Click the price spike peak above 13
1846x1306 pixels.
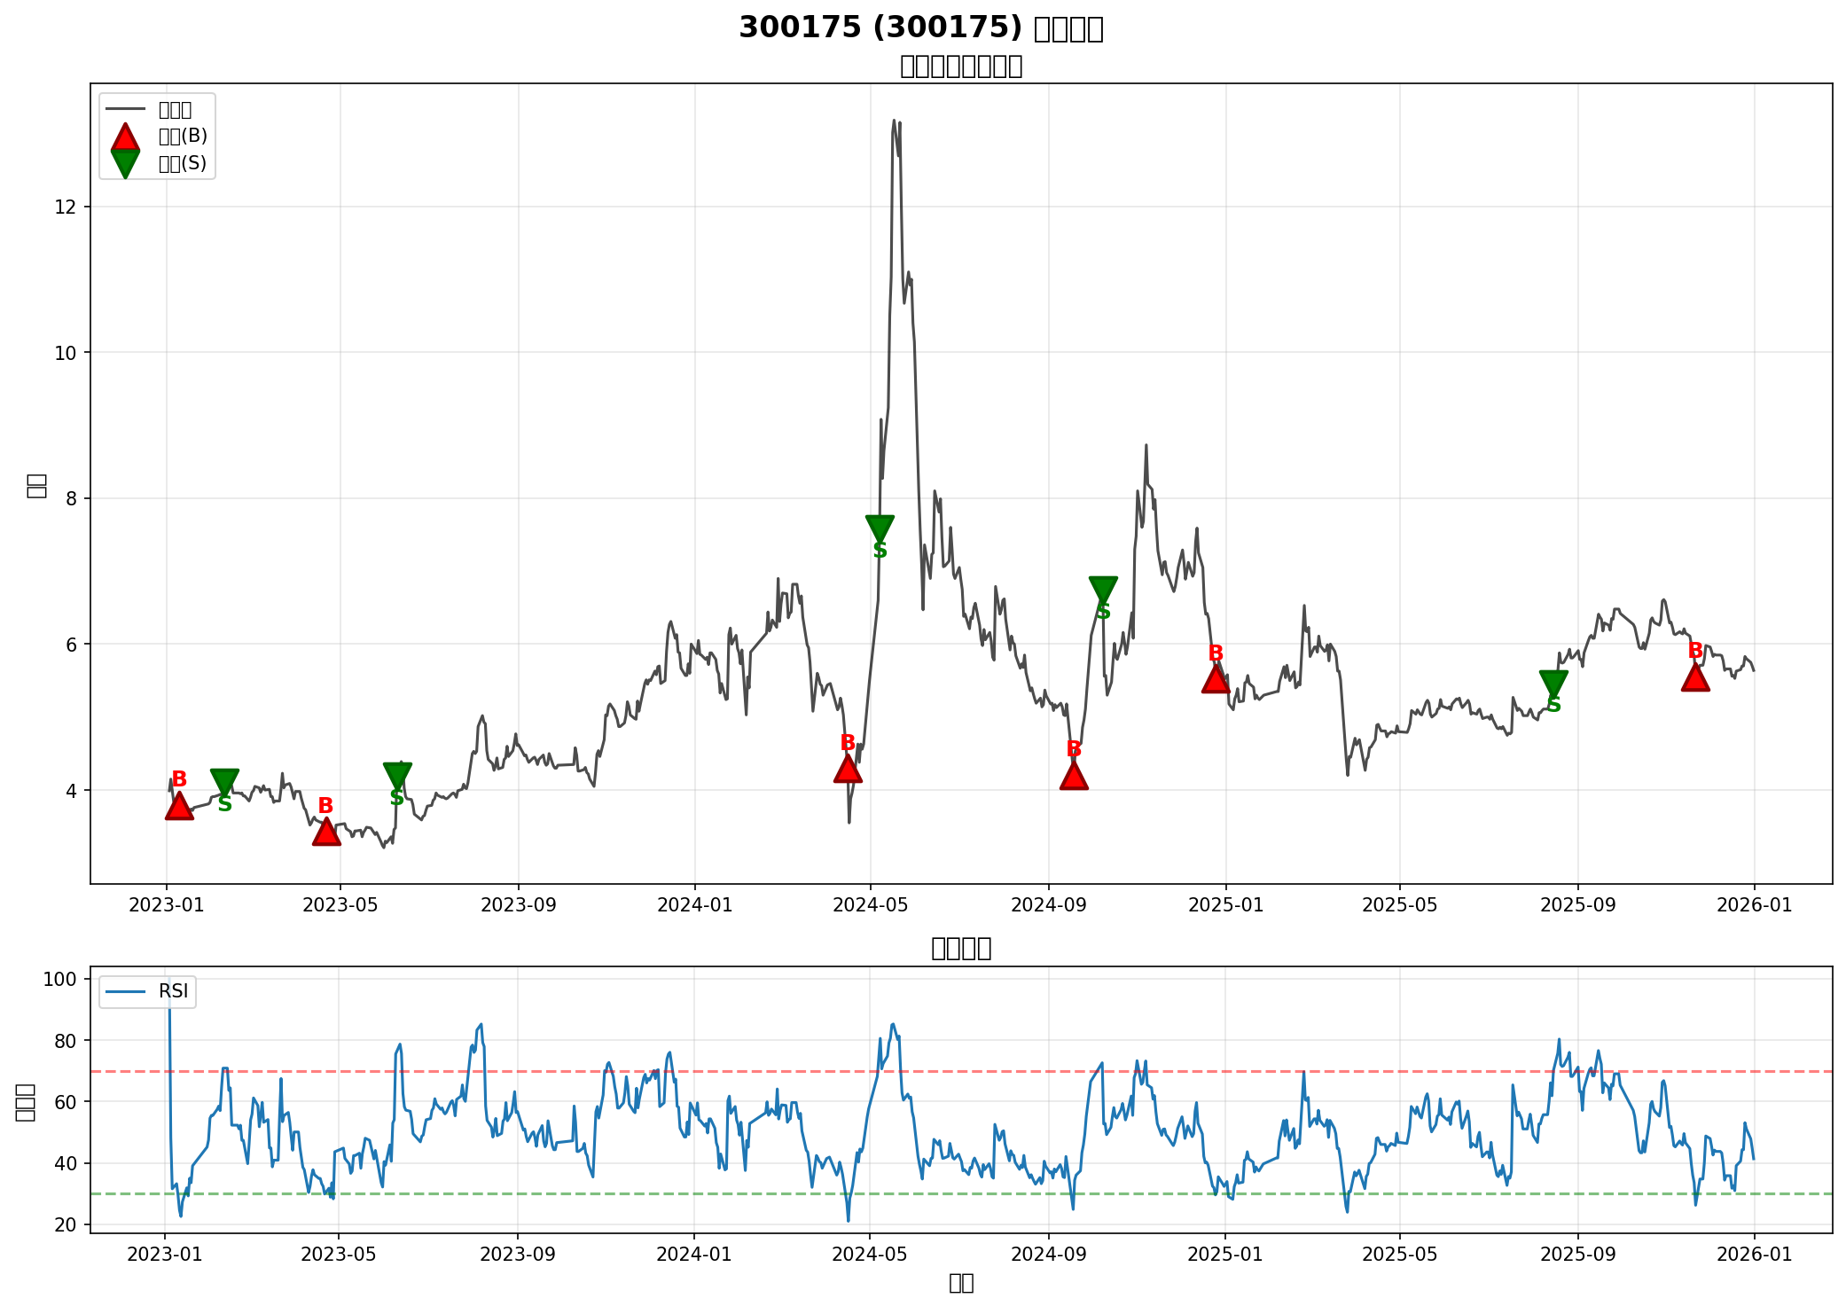pos(894,121)
